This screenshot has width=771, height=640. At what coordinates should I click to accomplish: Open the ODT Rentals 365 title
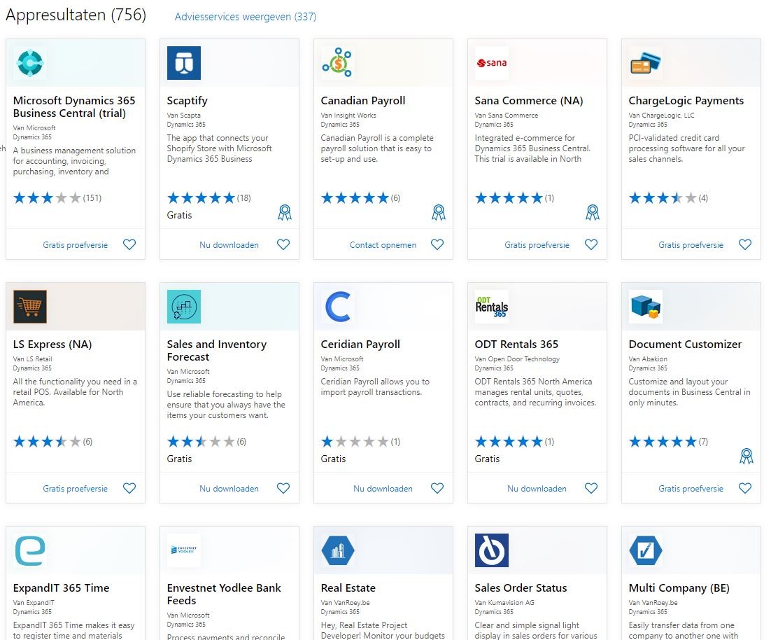pyautogui.click(x=516, y=345)
